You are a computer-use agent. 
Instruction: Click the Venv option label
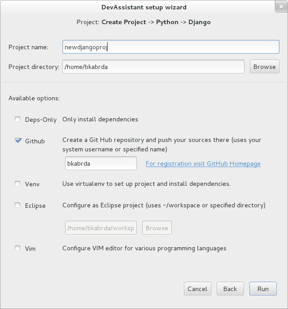(32, 184)
